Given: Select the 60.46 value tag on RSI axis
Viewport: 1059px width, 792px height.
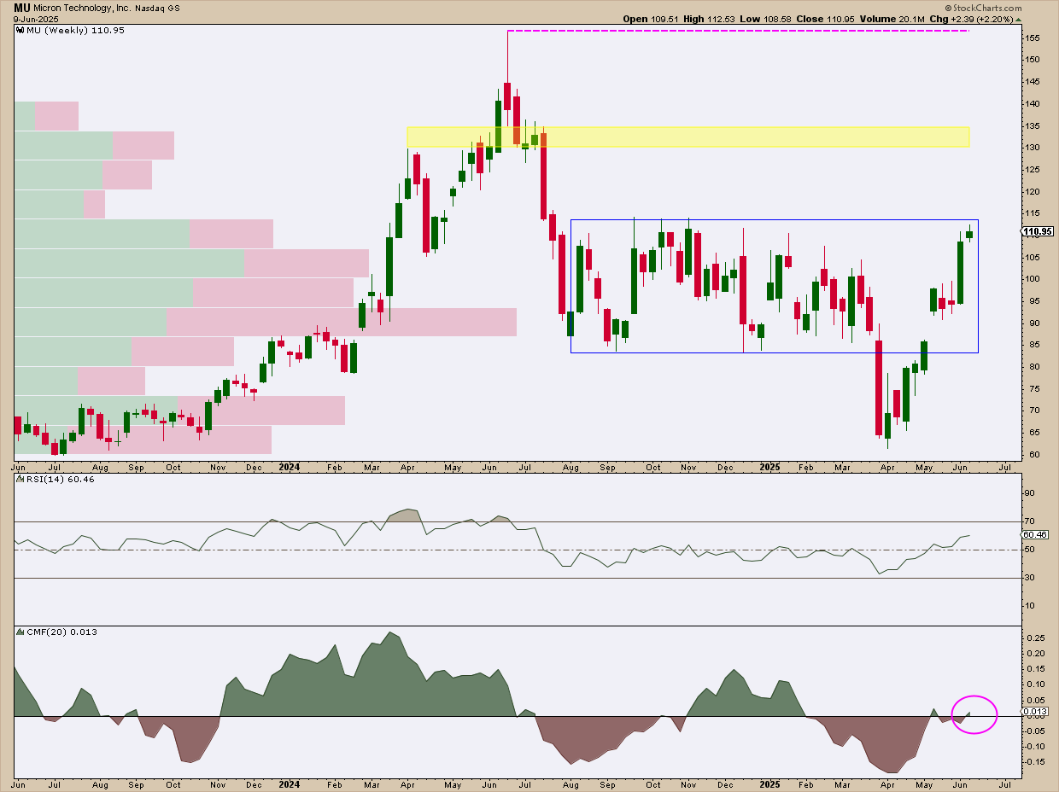Looking at the screenshot, I should coord(1036,535).
